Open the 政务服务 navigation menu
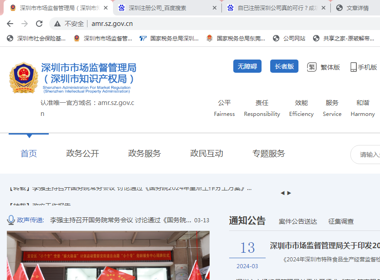This screenshot has width=380, height=280. pyautogui.click(x=144, y=154)
